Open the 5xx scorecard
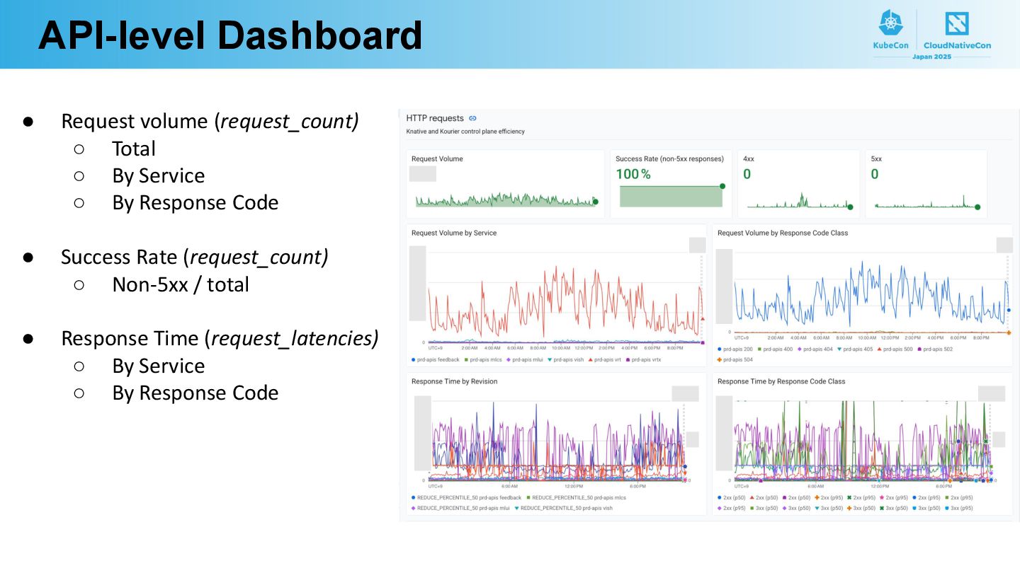The width and height of the screenshot is (1020, 573). click(x=926, y=183)
